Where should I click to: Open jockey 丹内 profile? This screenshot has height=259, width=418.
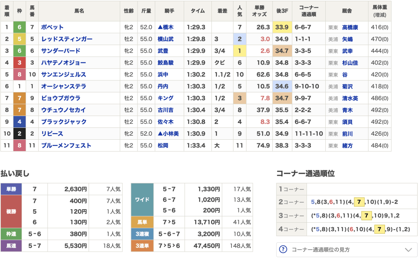click(163, 86)
